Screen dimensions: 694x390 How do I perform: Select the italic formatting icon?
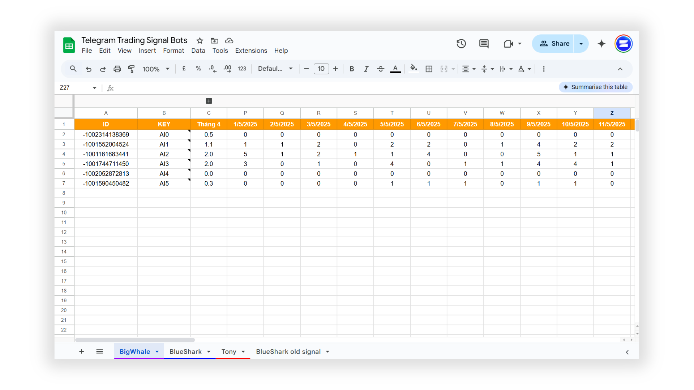(366, 69)
